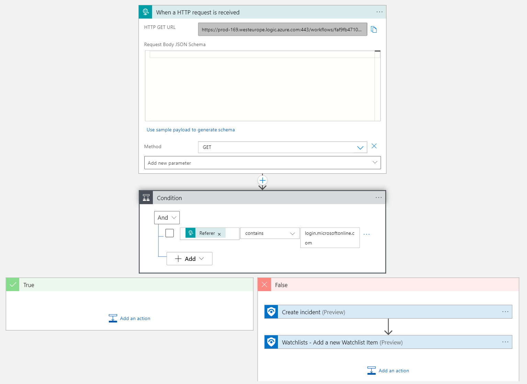Click Use sample payload to generate schema
Viewport: 527px width, 384px height.
[x=191, y=130]
